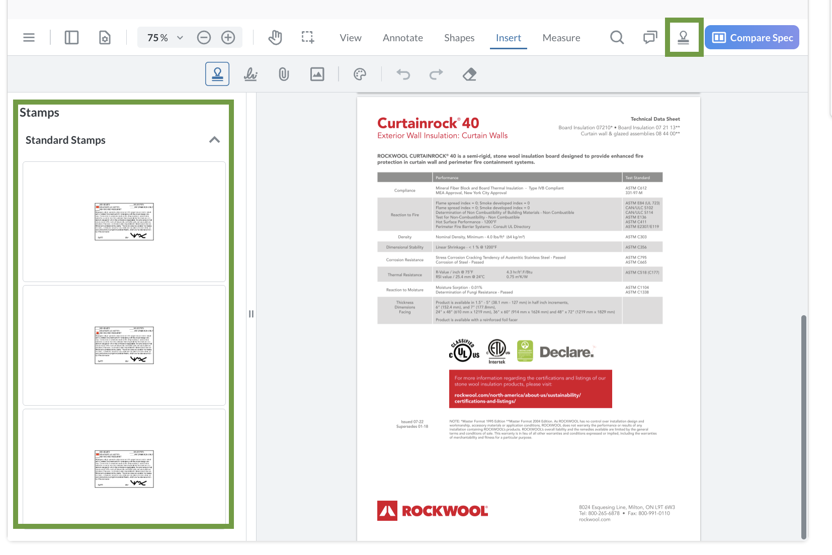Click the Intertek ETL certification logo
This screenshot has height=555, width=832.
point(497,351)
